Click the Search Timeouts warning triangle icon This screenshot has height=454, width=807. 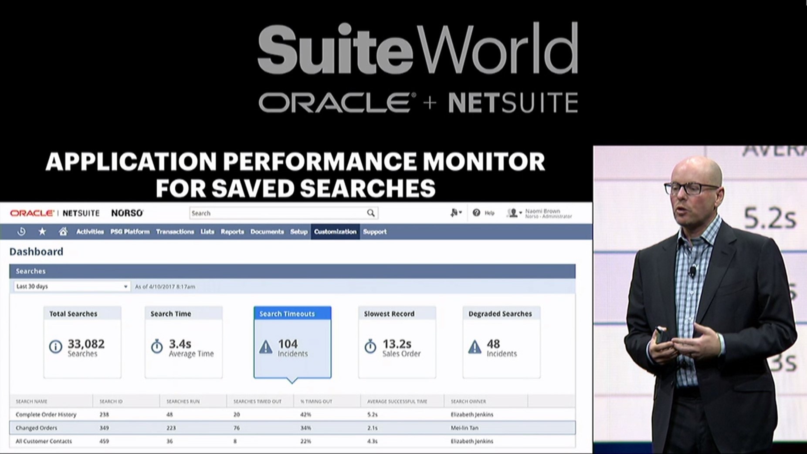tap(265, 347)
